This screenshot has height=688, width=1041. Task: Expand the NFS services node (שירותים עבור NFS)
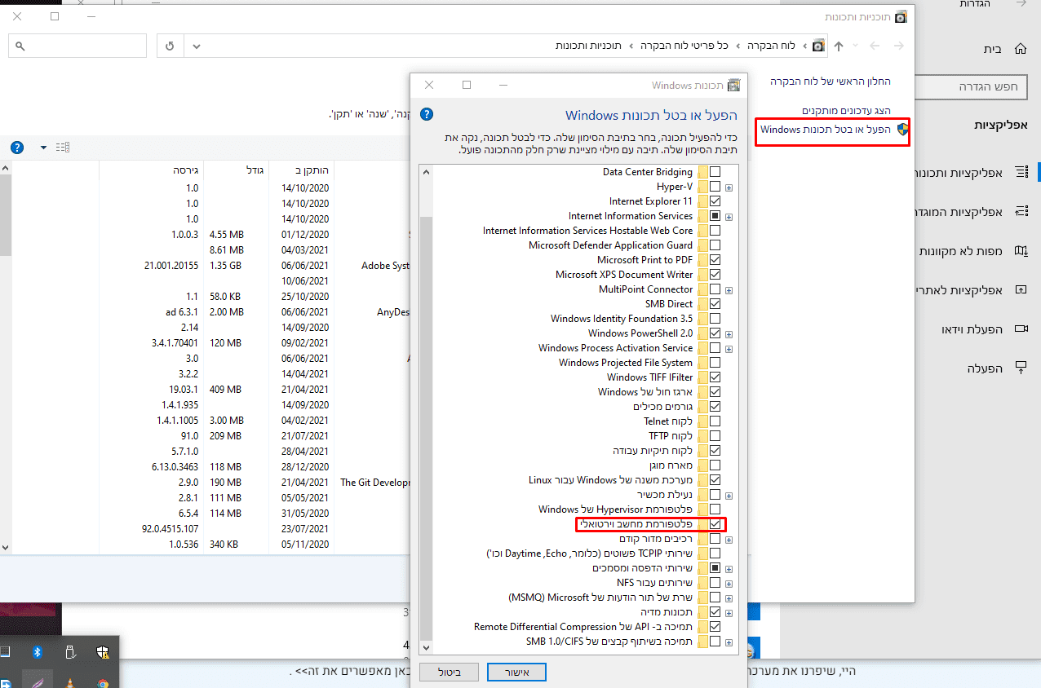(729, 584)
